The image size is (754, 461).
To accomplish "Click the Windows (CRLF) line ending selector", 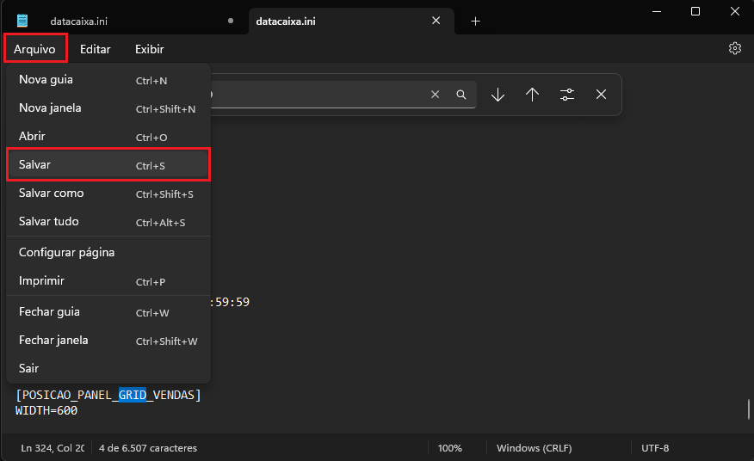I will coord(534,448).
